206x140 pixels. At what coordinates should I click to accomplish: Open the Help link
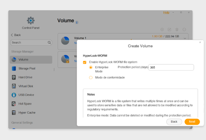pos(166,13)
